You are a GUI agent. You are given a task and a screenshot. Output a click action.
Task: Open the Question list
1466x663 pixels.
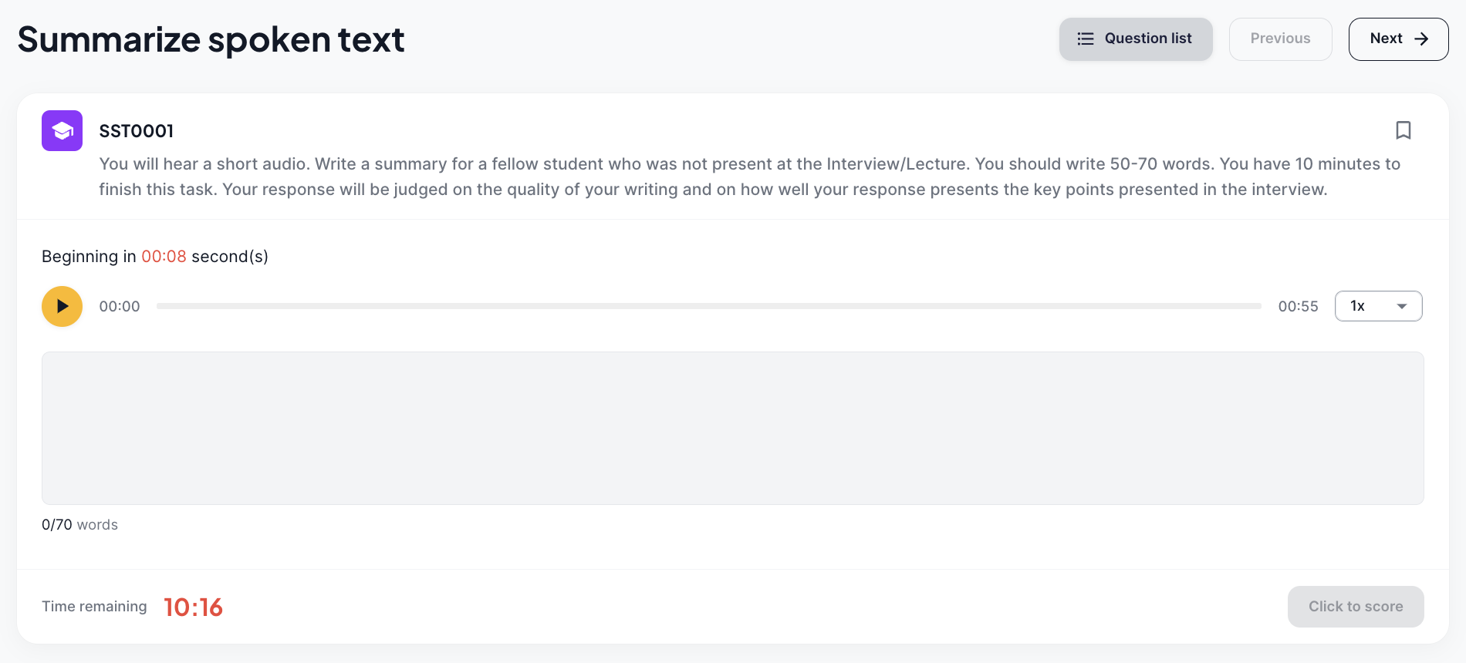coord(1136,39)
